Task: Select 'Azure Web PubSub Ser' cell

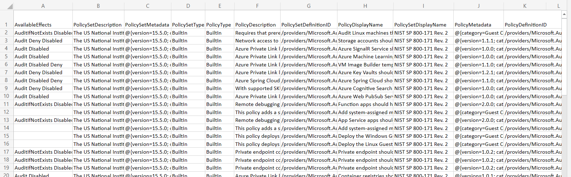Action: [x=365, y=96]
